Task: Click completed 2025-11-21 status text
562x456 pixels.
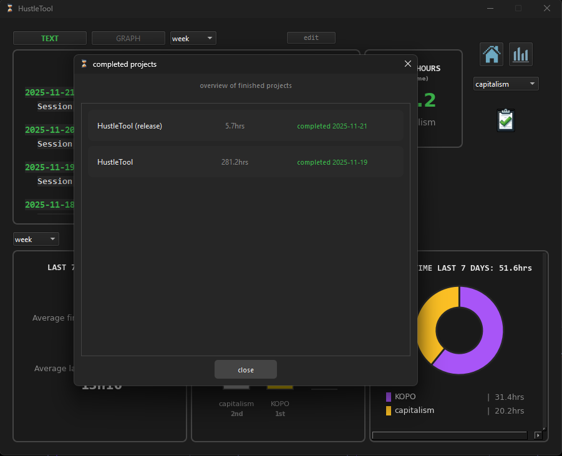Action: pos(332,126)
